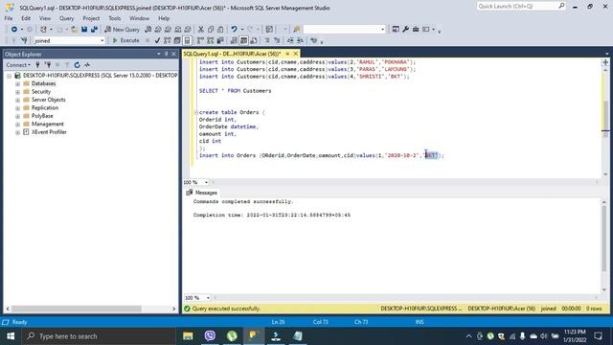This screenshot has width=613, height=345.
Task: Click the New Query button
Action: point(122,30)
